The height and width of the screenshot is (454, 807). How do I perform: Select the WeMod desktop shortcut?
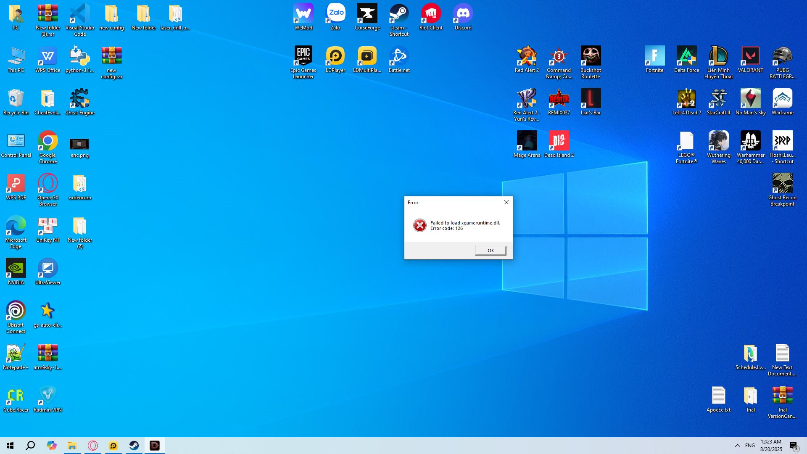tap(303, 14)
